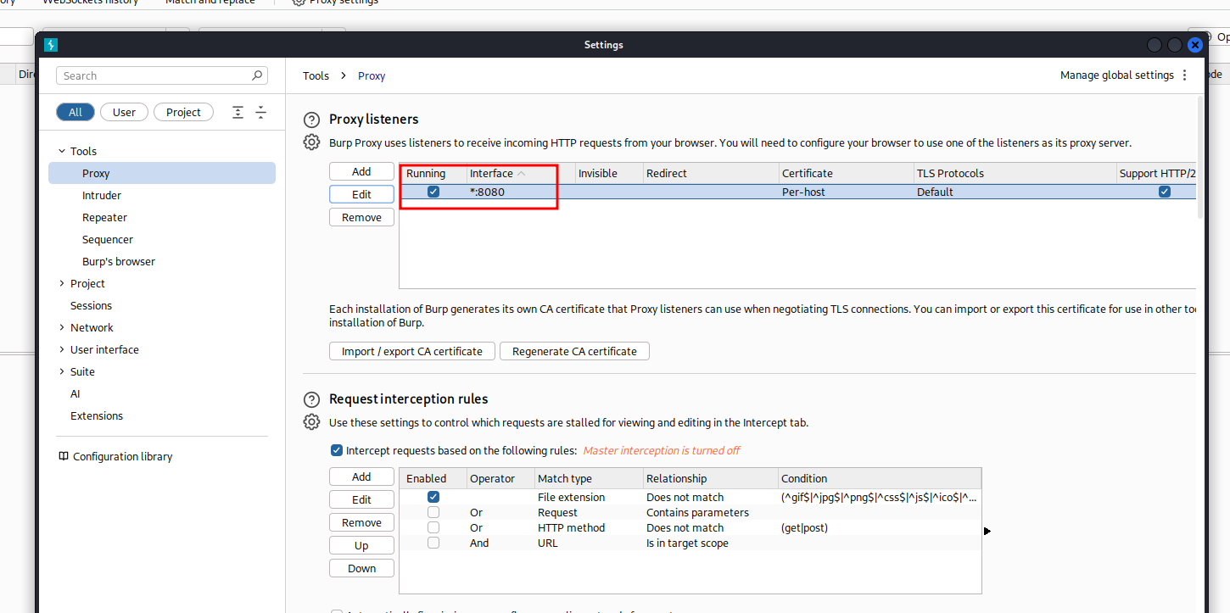Select the All settings filter pill
This screenshot has height=613, width=1230.
pos(75,112)
